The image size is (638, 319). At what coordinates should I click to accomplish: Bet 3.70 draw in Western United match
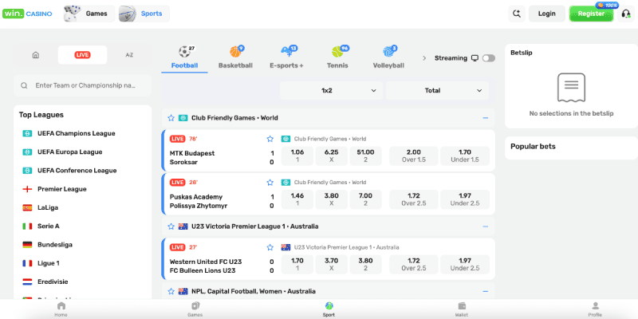pyautogui.click(x=332, y=265)
